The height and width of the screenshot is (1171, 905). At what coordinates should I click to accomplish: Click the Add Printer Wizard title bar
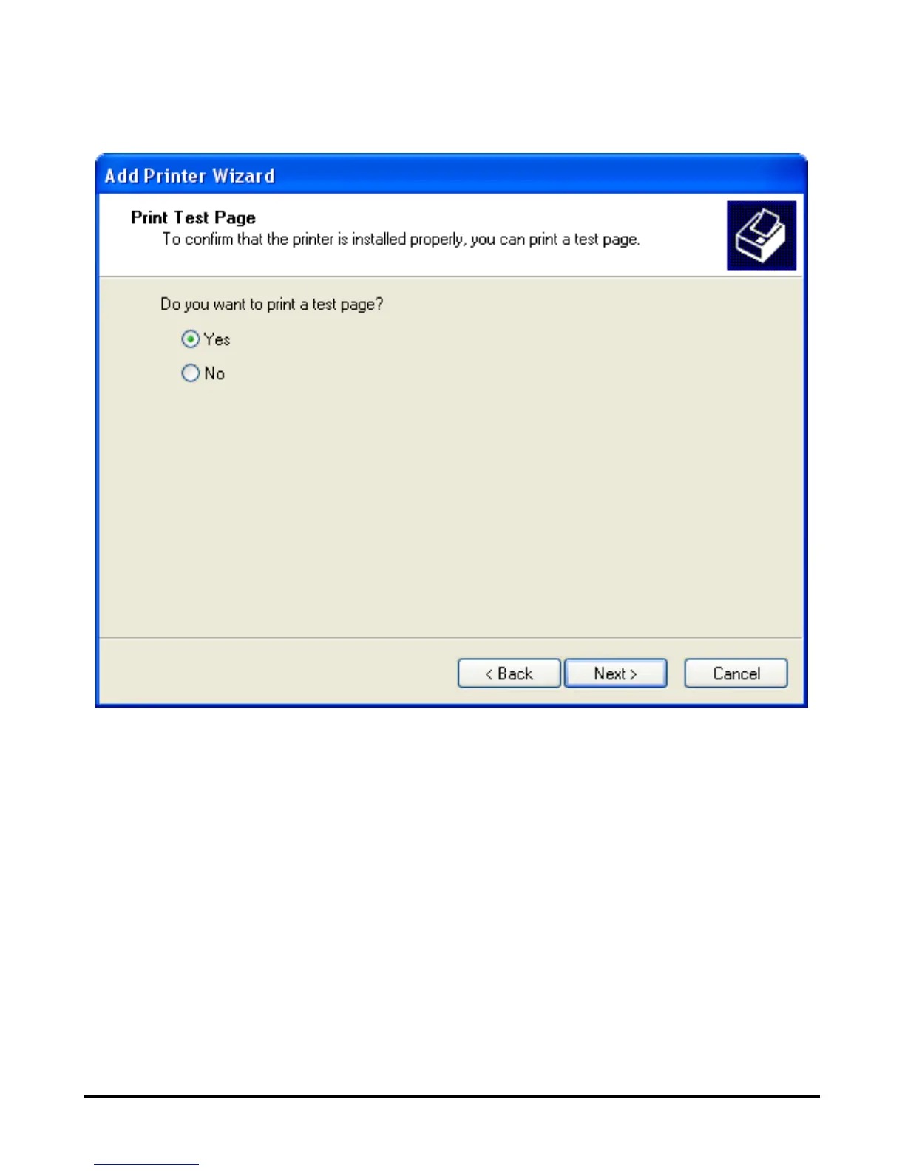451,175
